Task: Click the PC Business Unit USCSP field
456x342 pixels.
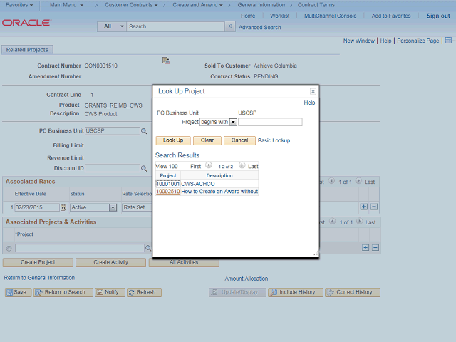Action: [x=113, y=131]
